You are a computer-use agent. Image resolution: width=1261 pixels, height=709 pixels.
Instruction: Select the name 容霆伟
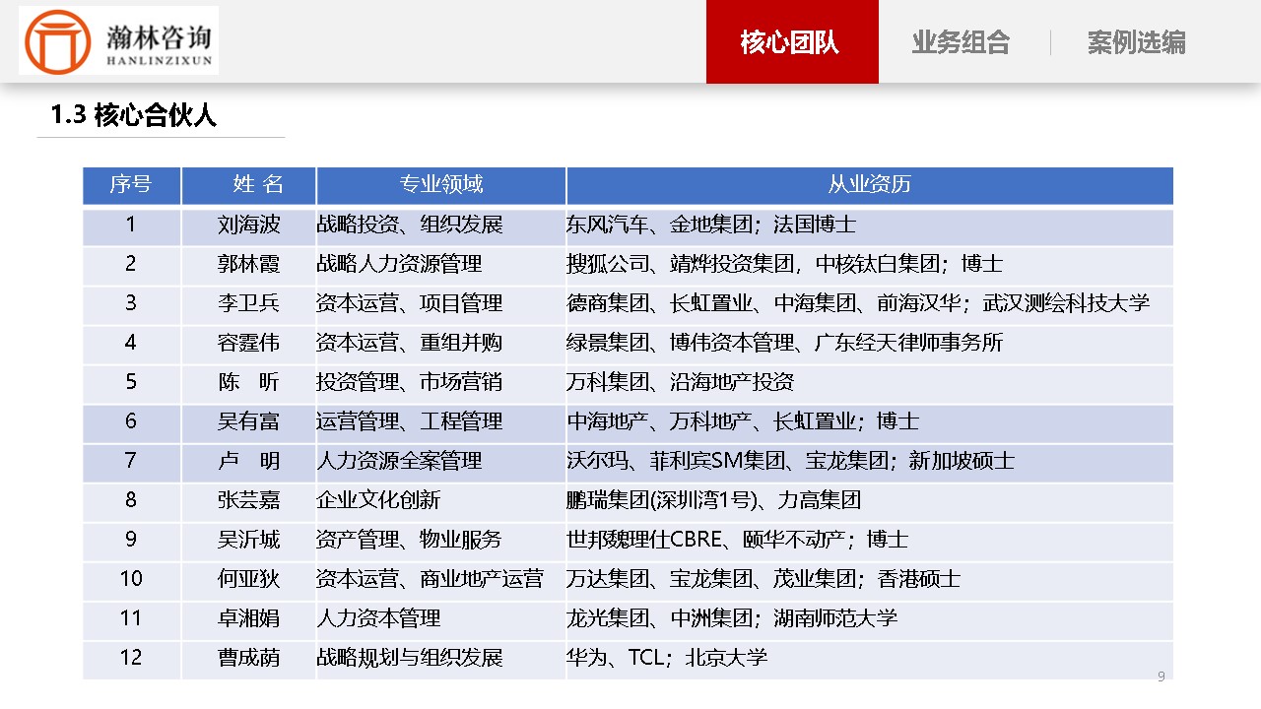pyautogui.click(x=248, y=343)
